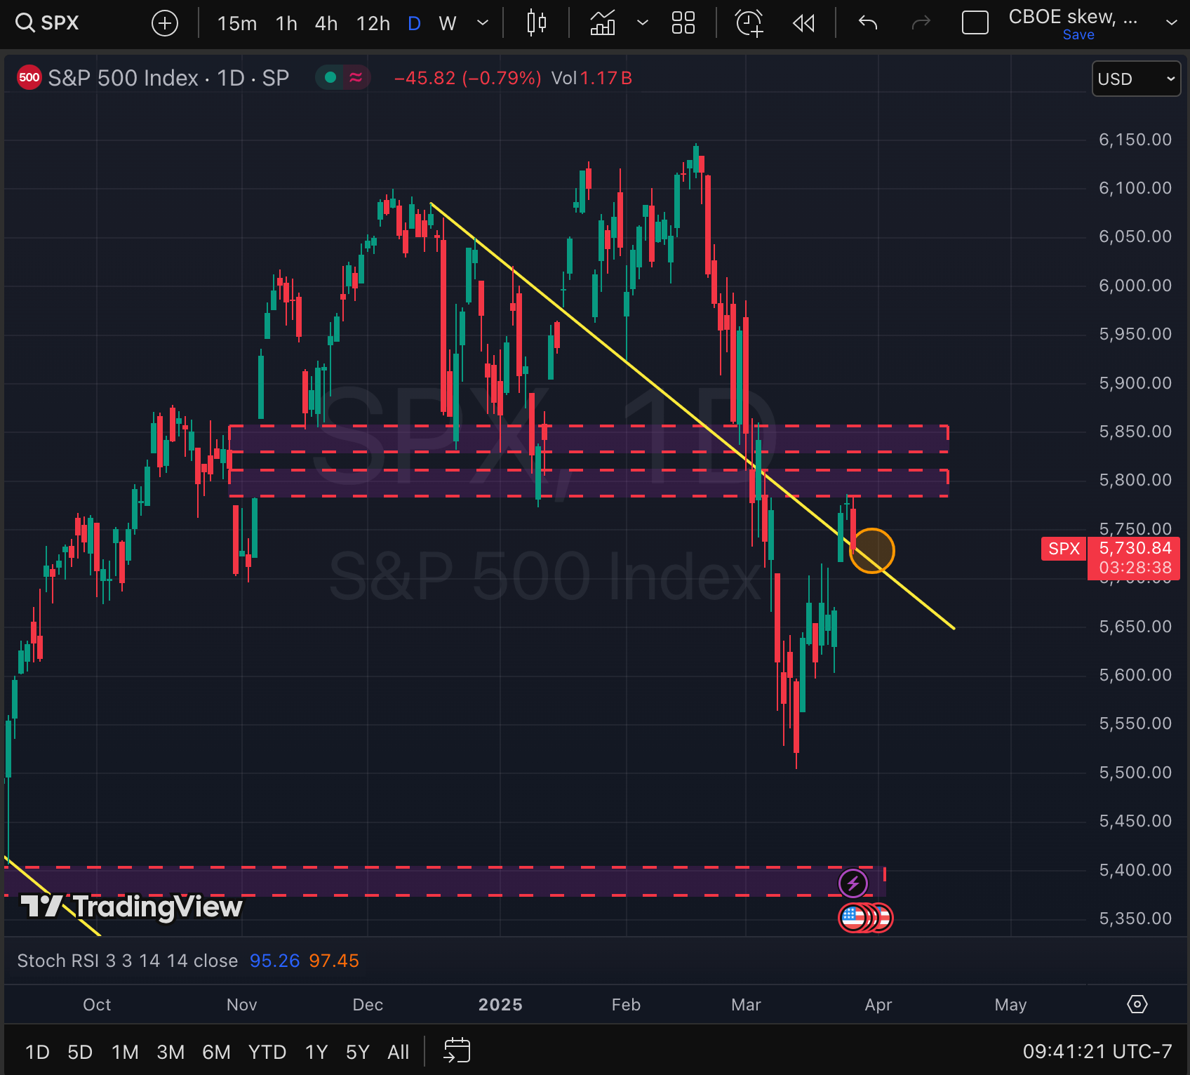Click 6,000.00 price scale label

tap(1135, 285)
